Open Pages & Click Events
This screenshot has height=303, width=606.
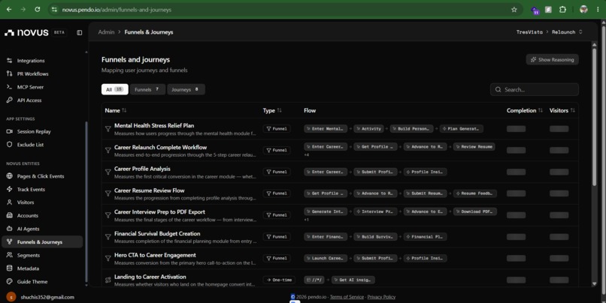pyautogui.click(x=40, y=176)
